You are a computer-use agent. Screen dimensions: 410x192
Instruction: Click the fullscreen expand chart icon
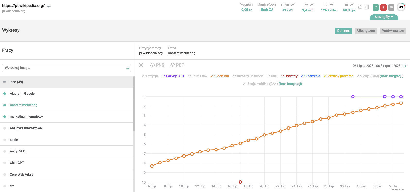pos(141,65)
